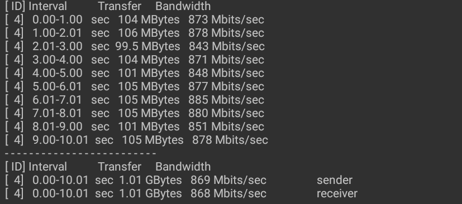
Task: Click the 869 Mbits/sec sender bandwidth
Action: click(228, 180)
